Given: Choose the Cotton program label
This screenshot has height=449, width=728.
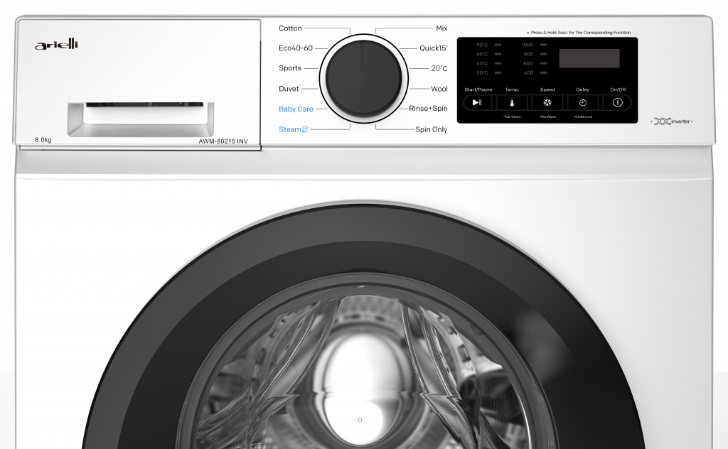Looking at the screenshot, I should click(290, 28).
